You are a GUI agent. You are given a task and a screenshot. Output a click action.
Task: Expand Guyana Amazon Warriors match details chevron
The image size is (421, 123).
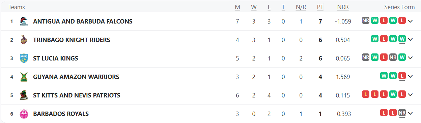[411, 77]
